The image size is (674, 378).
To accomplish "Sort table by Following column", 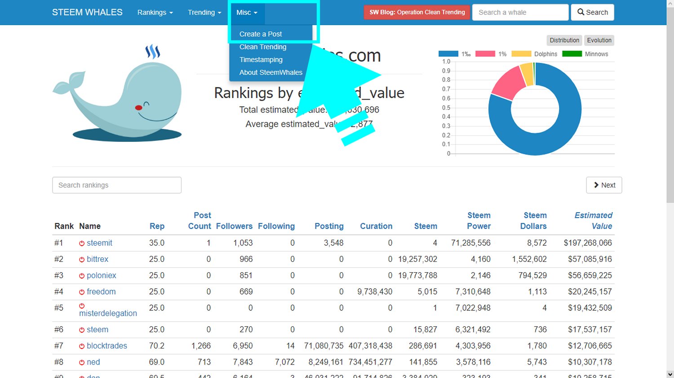I will pos(276,226).
